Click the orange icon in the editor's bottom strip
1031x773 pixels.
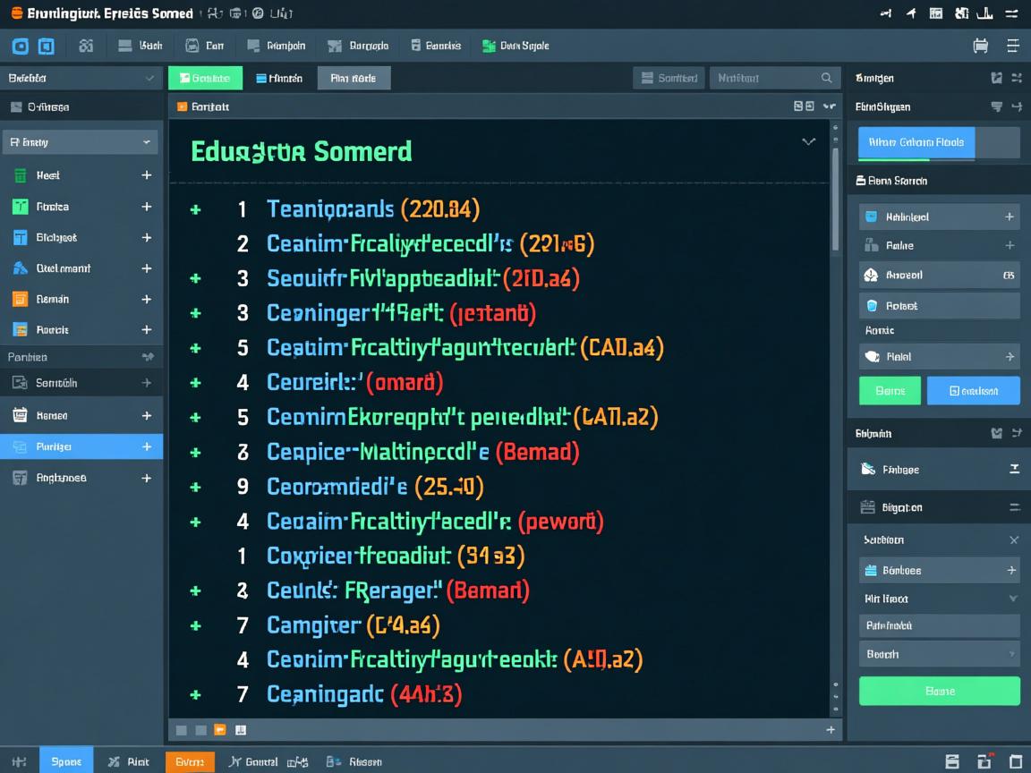[x=220, y=730]
